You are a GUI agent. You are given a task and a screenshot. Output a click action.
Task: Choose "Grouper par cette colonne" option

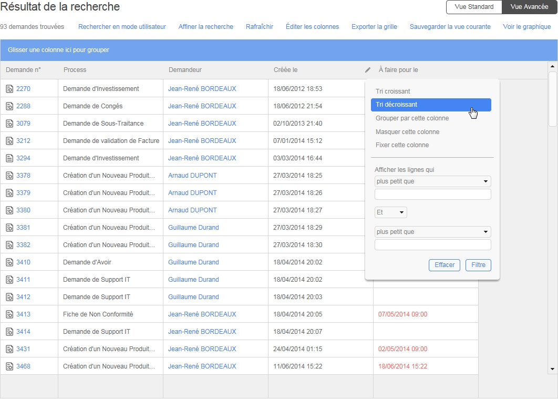pyautogui.click(x=412, y=118)
